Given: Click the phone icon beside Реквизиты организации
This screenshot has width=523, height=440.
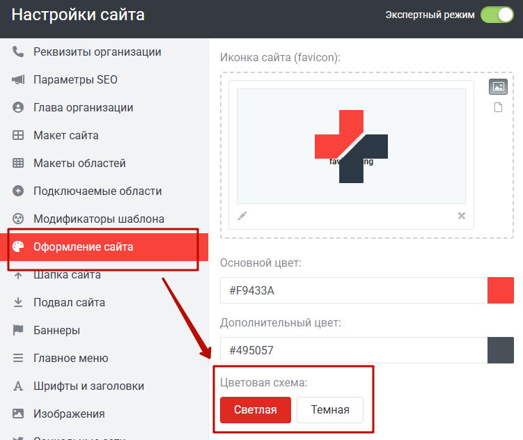Looking at the screenshot, I should 18,52.
